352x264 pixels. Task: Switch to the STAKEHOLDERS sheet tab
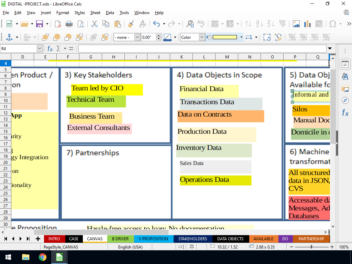pyautogui.click(x=192, y=239)
